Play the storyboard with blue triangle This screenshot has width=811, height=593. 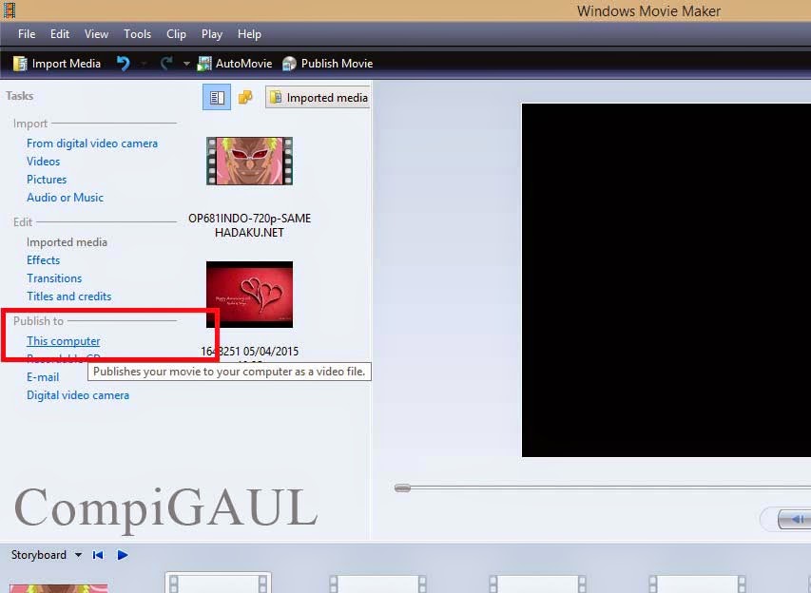(123, 555)
